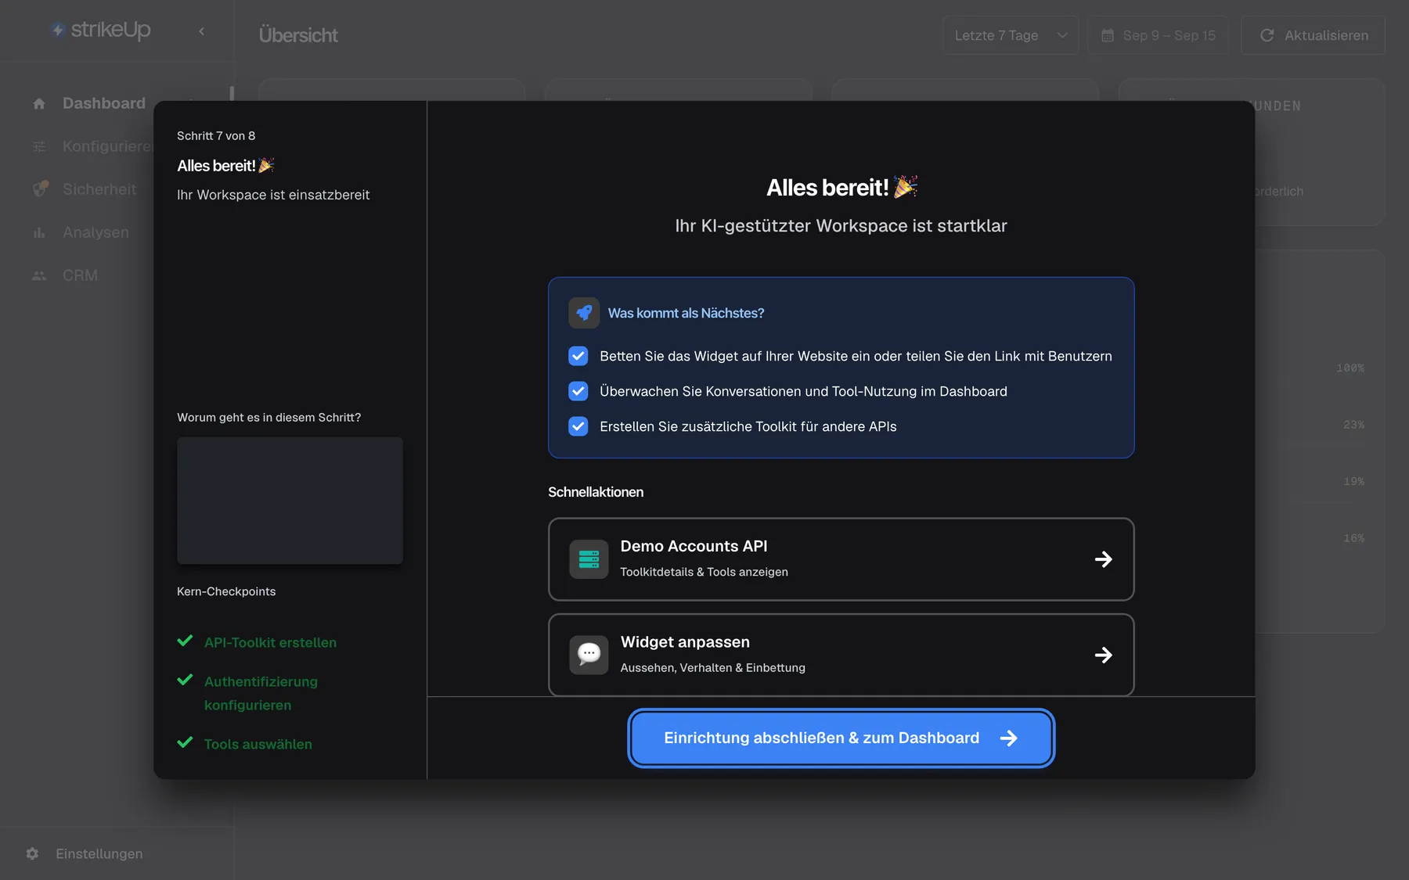Click the Authentifizierung konfigurieren checkpoint
This screenshot has height=880, width=1409.
pyautogui.click(x=261, y=693)
